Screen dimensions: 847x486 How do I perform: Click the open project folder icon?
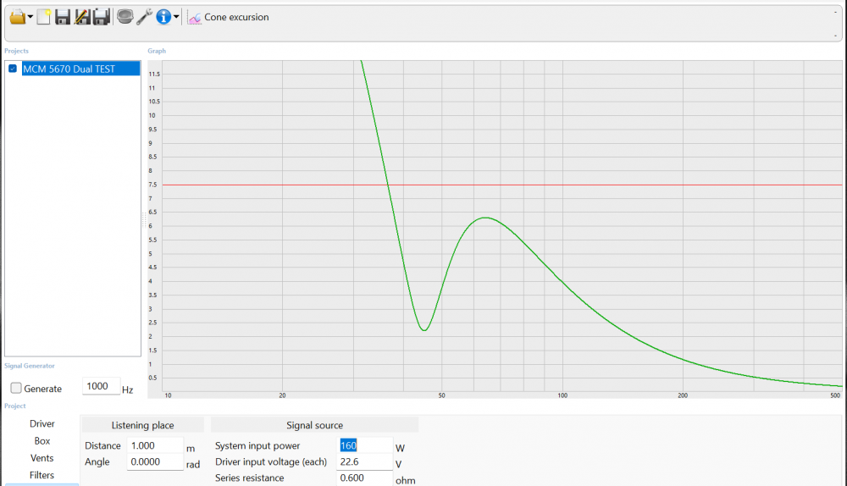(x=18, y=17)
